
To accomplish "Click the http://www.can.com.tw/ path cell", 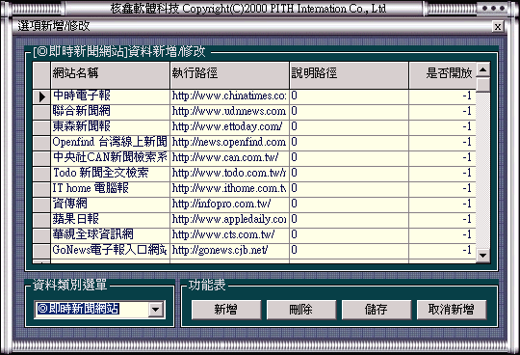I will pos(229,158).
